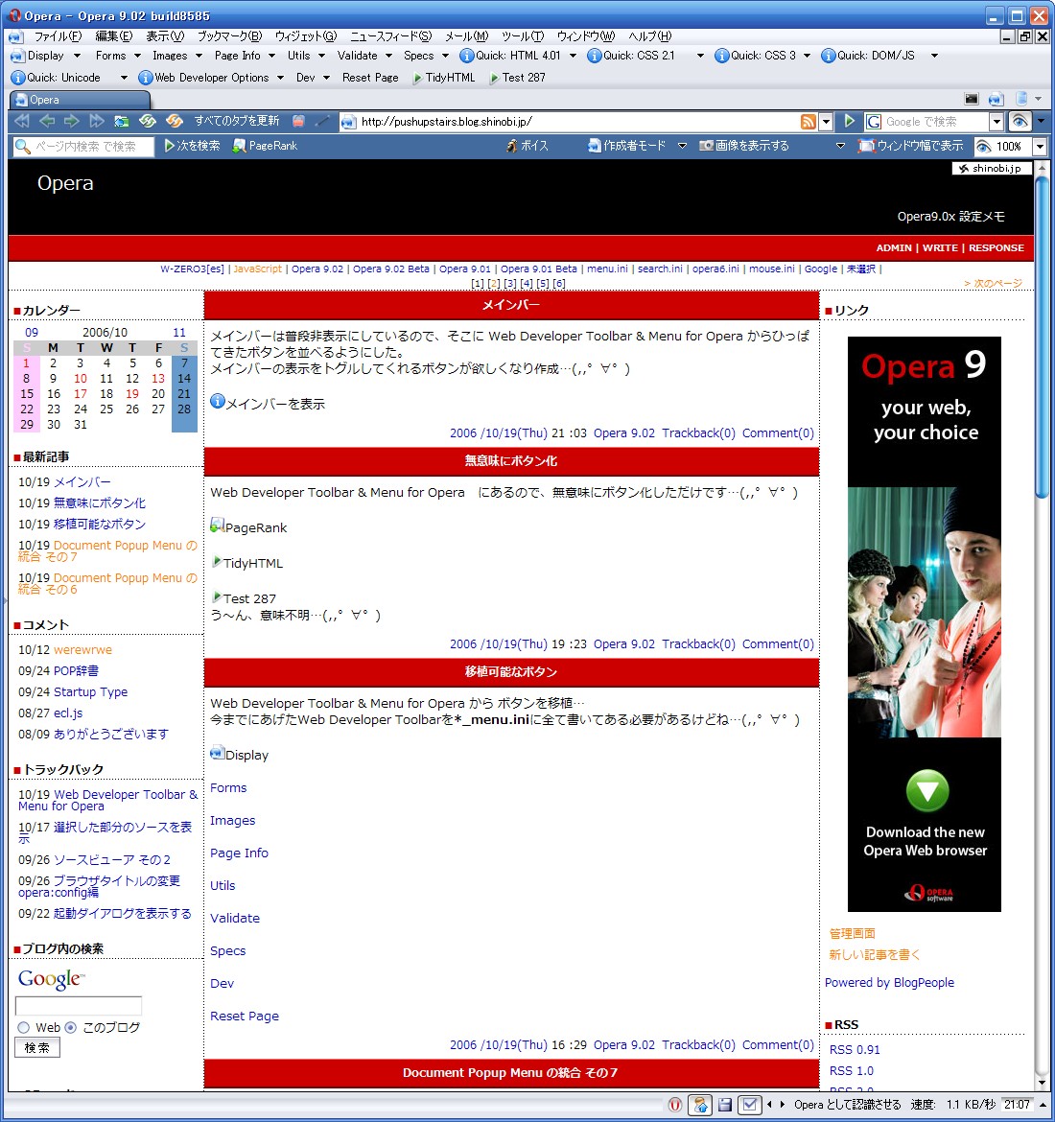Open the 次のページ next page link
The width and height of the screenshot is (1055, 1122).
994,283
